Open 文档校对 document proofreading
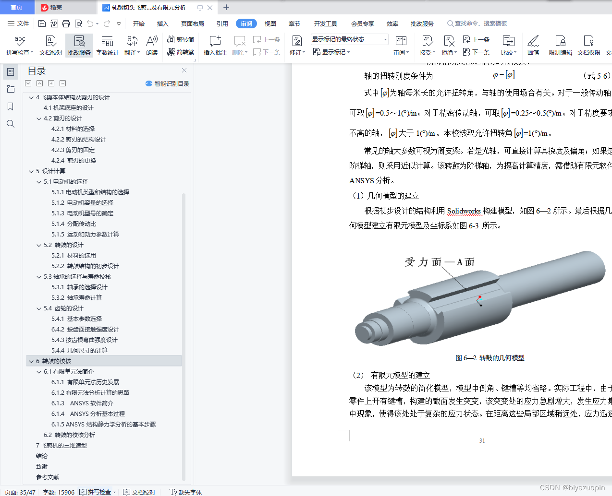The width and height of the screenshot is (612, 496). pos(51,46)
